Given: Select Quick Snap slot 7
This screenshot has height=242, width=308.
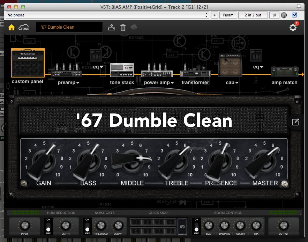Looking at the screenshot, I should (159, 231).
